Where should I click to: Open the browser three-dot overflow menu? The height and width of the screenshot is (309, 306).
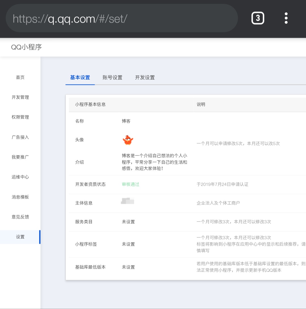click(x=286, y=18)
